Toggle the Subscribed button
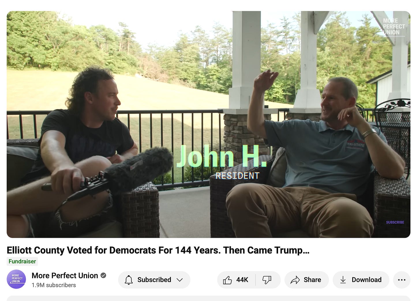Viewport: 420px width, 301px height. click(154, 280)
